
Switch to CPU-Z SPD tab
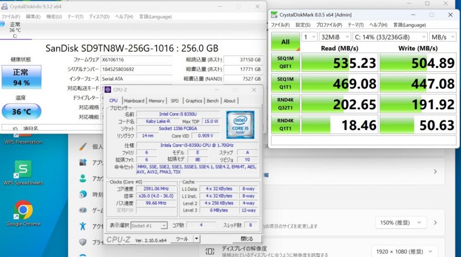175,101
